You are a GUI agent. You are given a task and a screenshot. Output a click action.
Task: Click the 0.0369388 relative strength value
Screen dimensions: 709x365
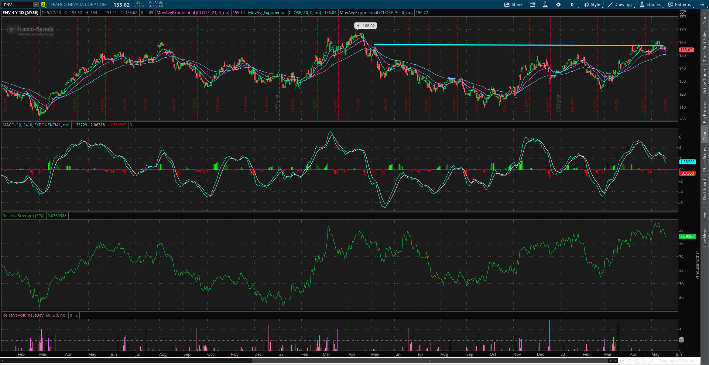pyautogui.click(x=57, y=216)
